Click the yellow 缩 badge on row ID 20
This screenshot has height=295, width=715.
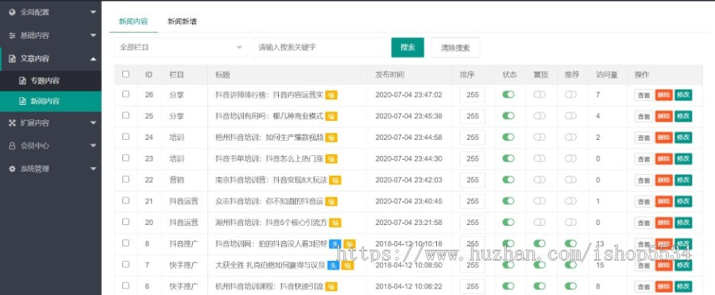click(x=335, y=223)
